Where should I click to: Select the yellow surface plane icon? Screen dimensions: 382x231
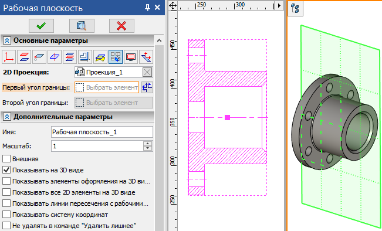tap(100, 57)
